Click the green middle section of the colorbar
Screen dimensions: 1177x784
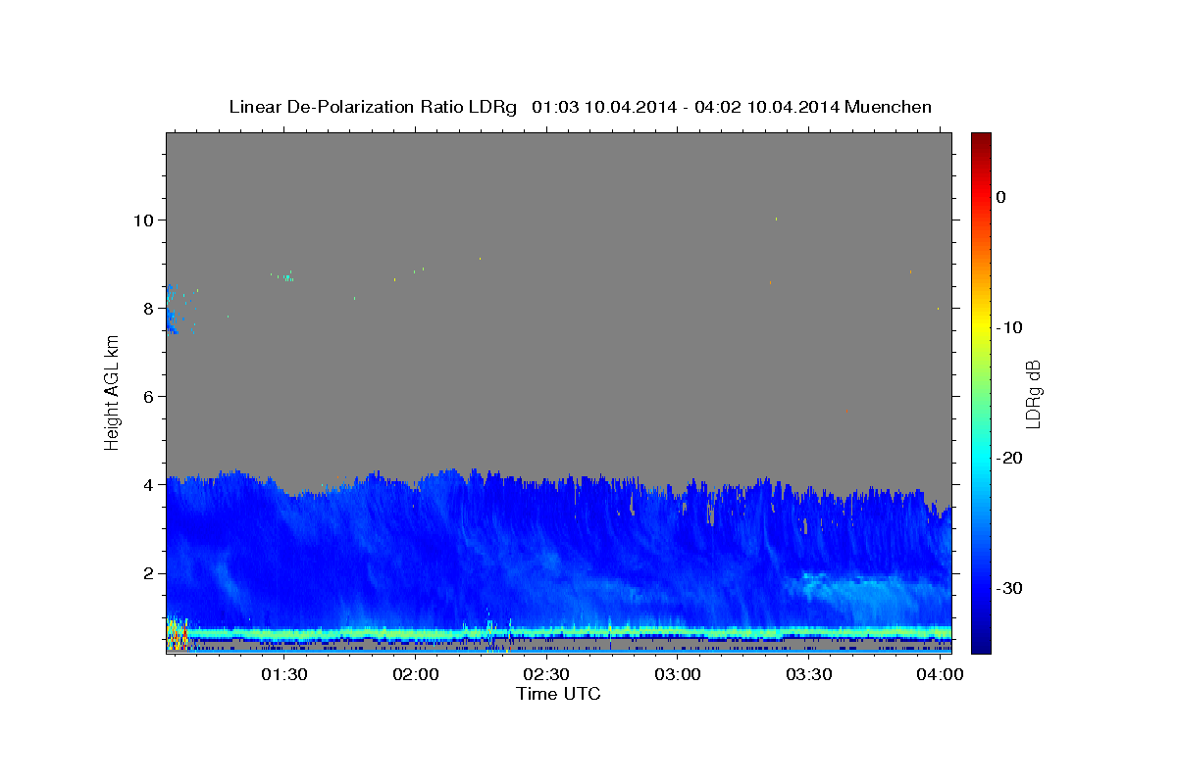click(981, 392)
